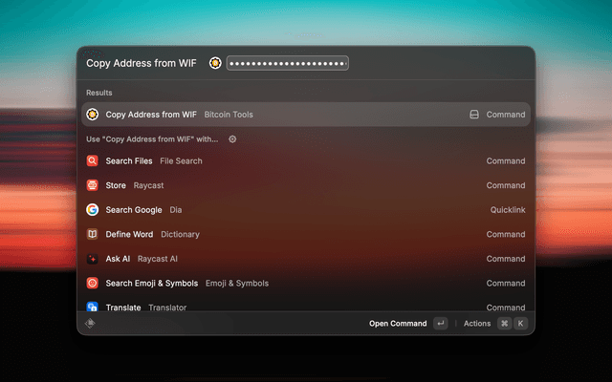Click the Search Files magnifier icon

pyautogui.click(x=92, y=160)
